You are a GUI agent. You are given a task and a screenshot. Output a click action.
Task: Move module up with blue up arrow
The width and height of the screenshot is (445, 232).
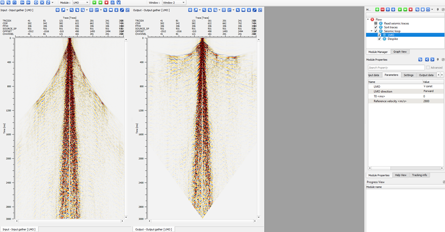(x=388, y=10)
